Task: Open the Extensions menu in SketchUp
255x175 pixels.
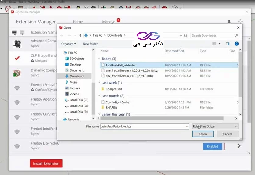Action: point(48,2)
